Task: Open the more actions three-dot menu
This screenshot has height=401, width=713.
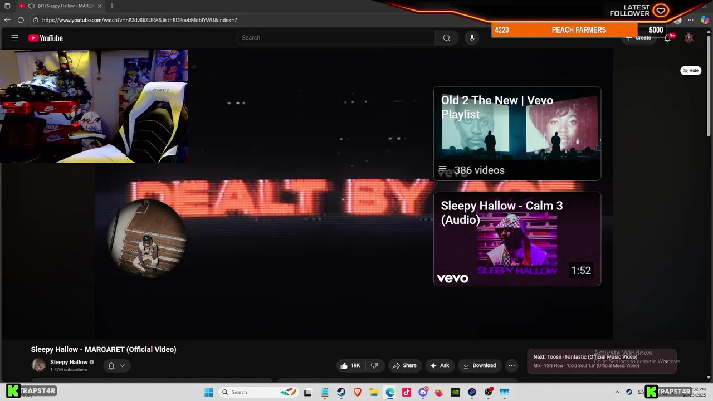Action: 511,365
